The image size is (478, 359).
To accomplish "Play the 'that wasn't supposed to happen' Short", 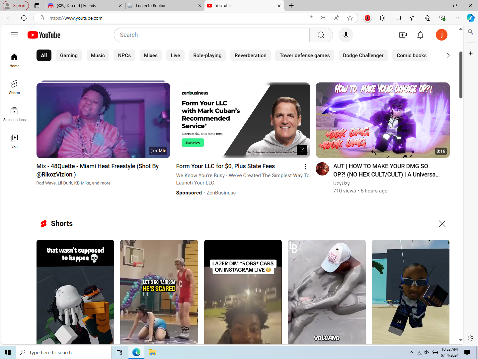I will 75,292.
